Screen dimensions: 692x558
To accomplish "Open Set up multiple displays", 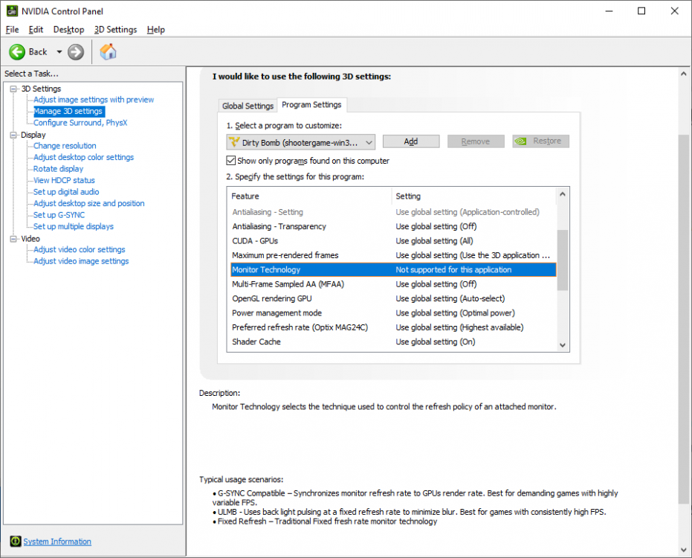I will pyautogui.click(x=74, y=226).
